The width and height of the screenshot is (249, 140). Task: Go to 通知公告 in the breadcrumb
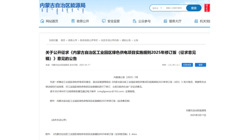pyautogui.click(x=126, y=40)
